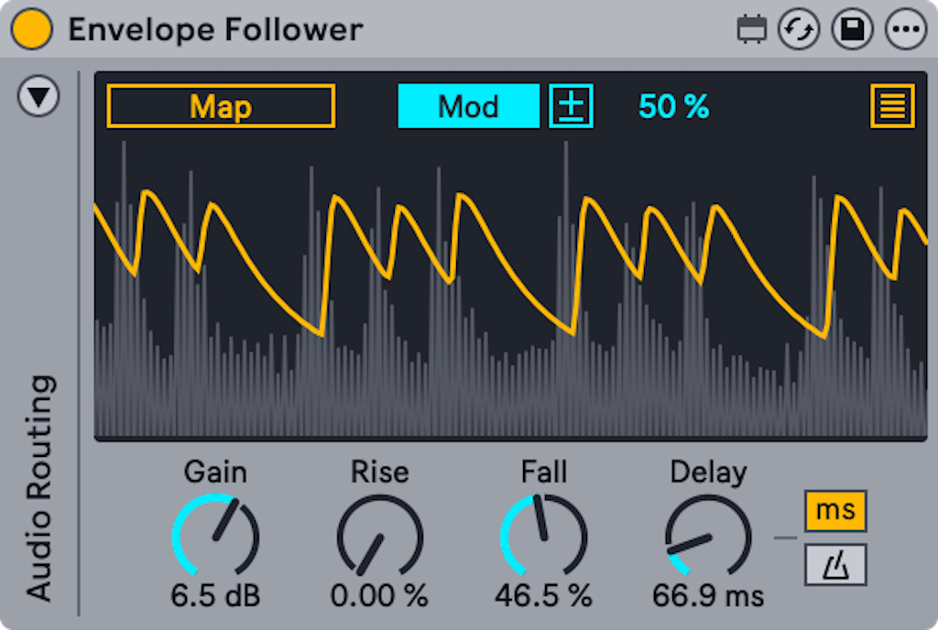
Task: Select the ms delay mode
Action: pos(835,510)
